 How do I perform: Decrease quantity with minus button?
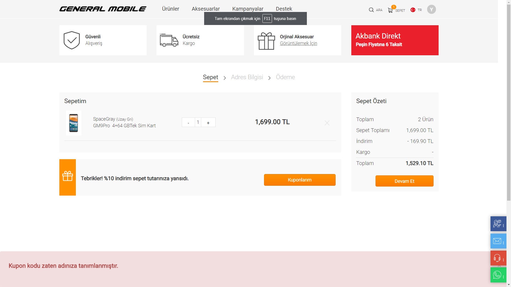pos(188,123)
